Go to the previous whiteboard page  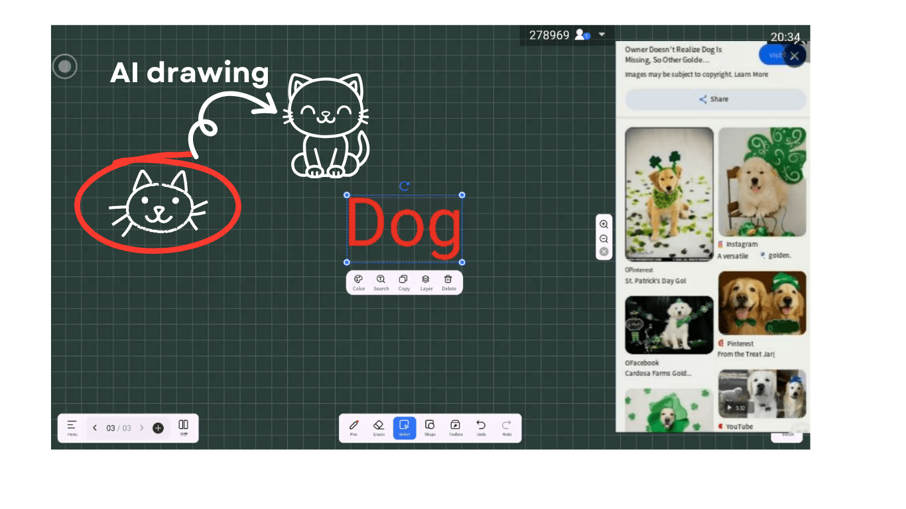coord(95,428)
